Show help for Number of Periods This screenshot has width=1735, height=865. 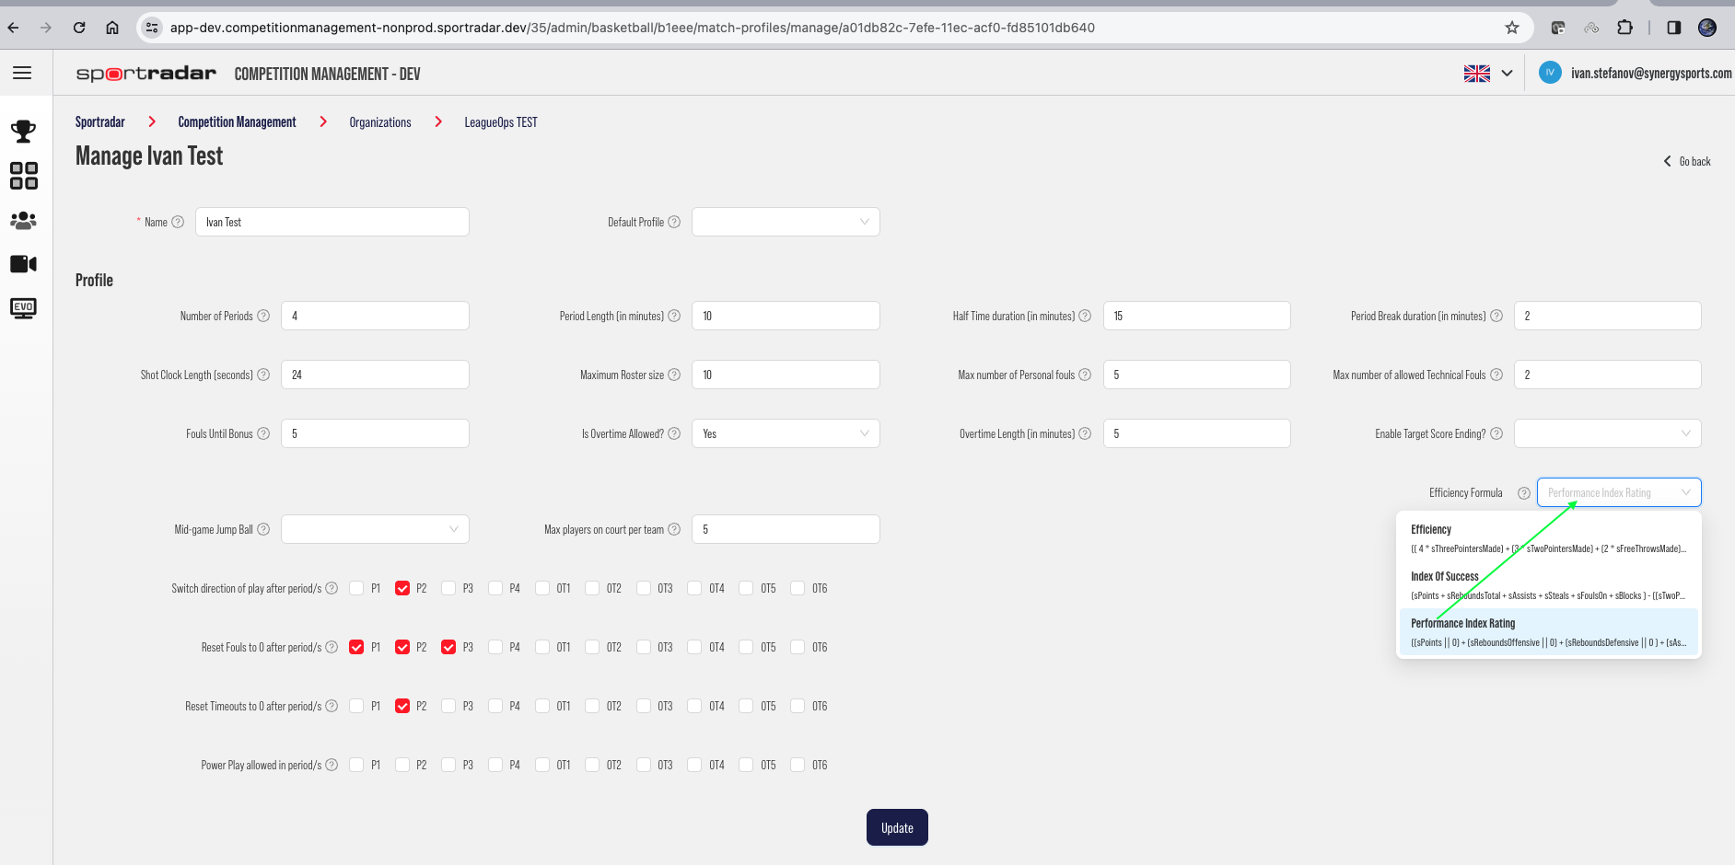pos(263,316)
